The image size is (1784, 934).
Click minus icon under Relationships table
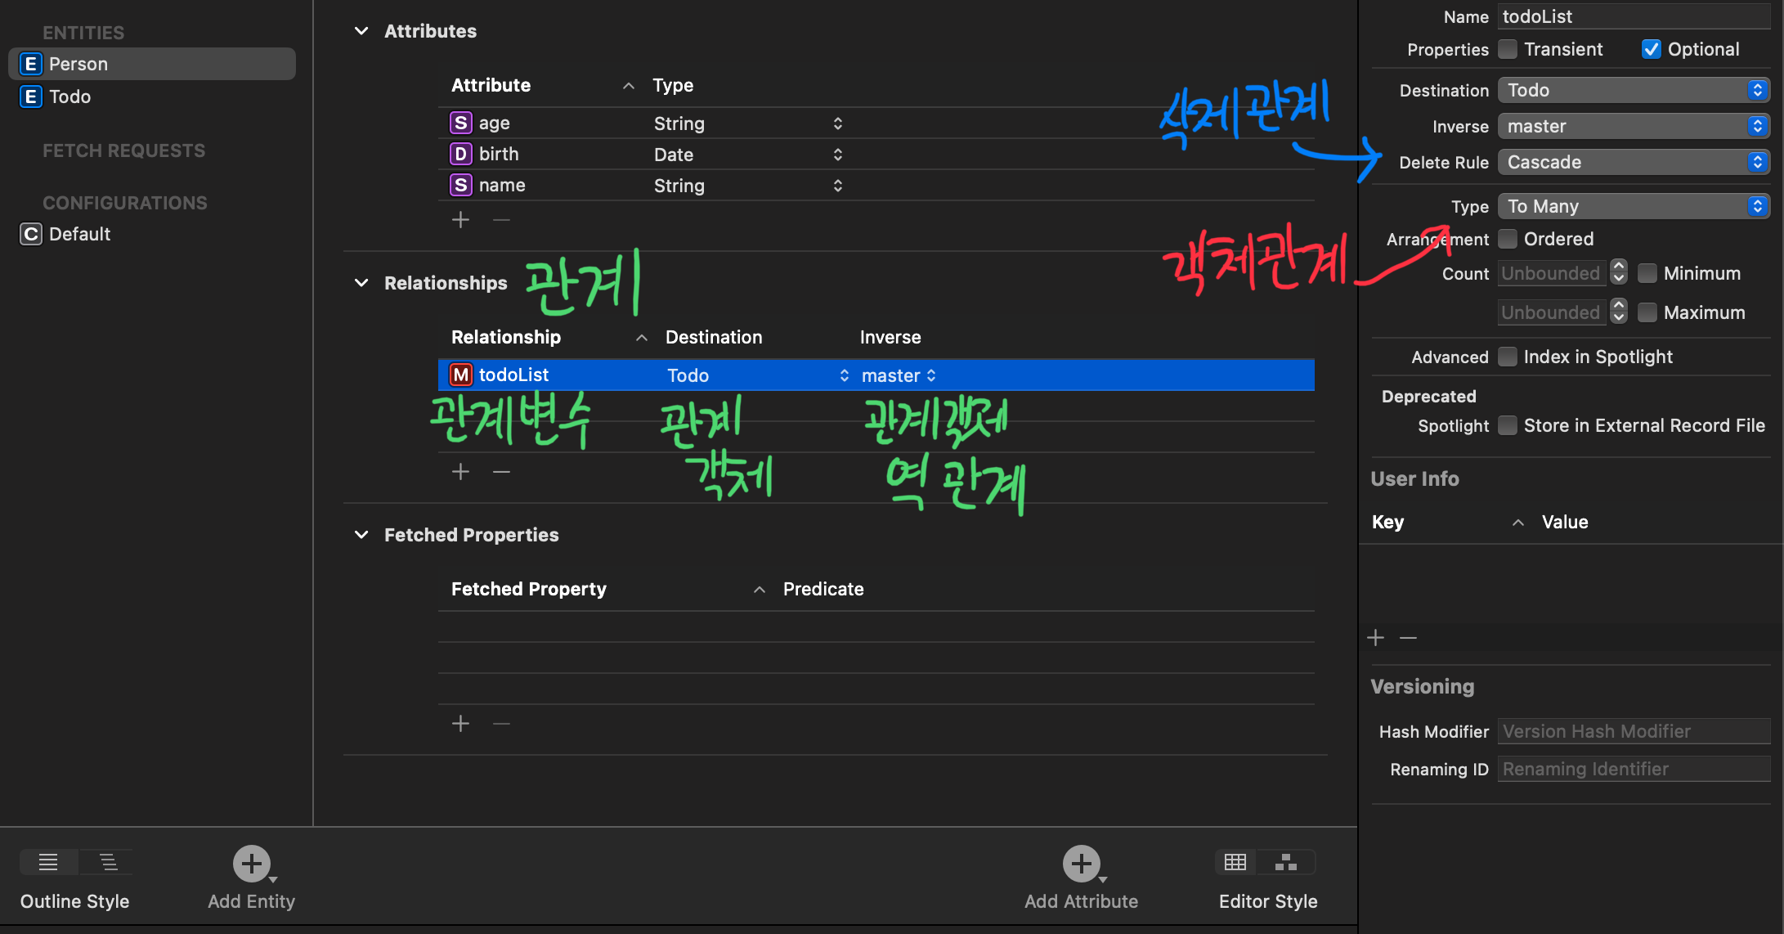501,472
